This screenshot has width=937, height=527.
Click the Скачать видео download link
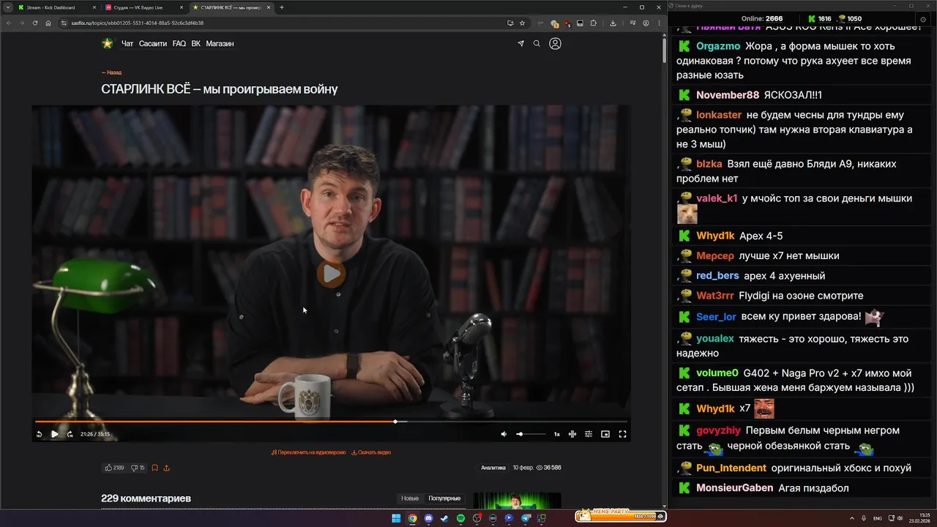click(371, 452)
